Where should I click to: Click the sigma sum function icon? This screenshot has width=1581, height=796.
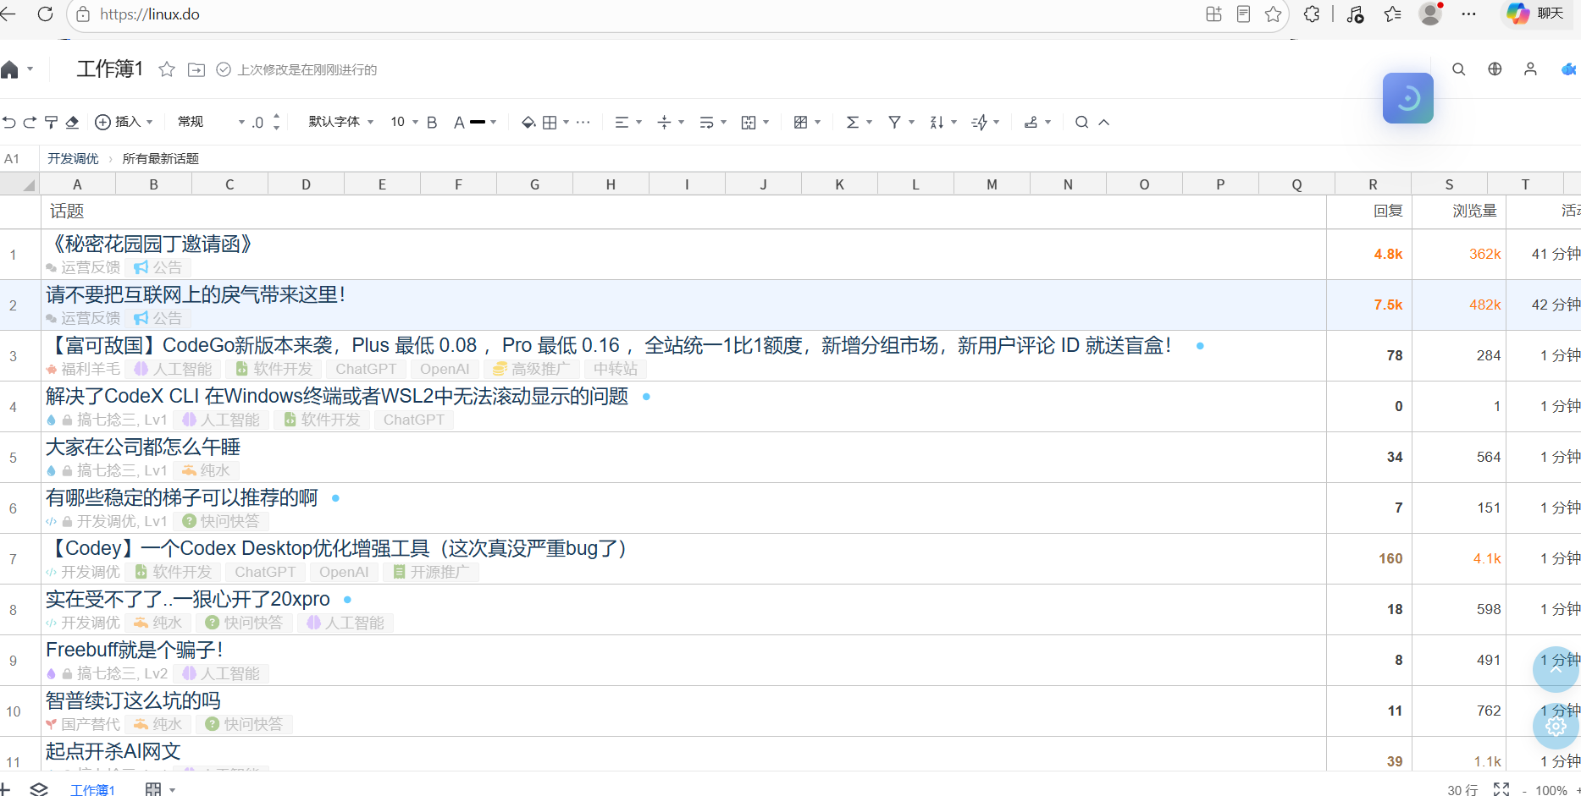click(x=853, y=123)
